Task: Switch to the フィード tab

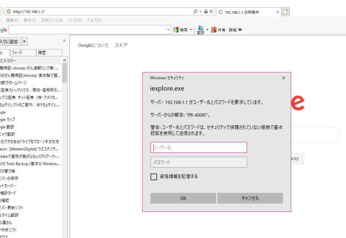Action: (23, 53)
